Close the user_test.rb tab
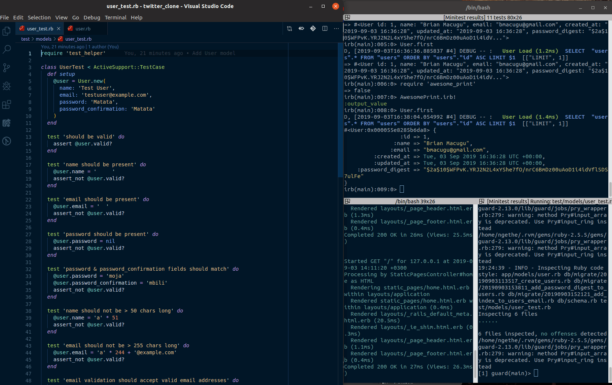The height and width of the screenshot is (385, 612). [x=58, y=29]
